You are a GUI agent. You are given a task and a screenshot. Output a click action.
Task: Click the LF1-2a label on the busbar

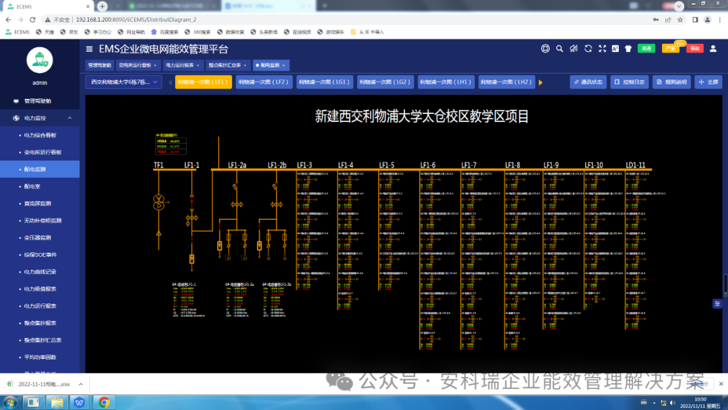click(x=237, y=165)
